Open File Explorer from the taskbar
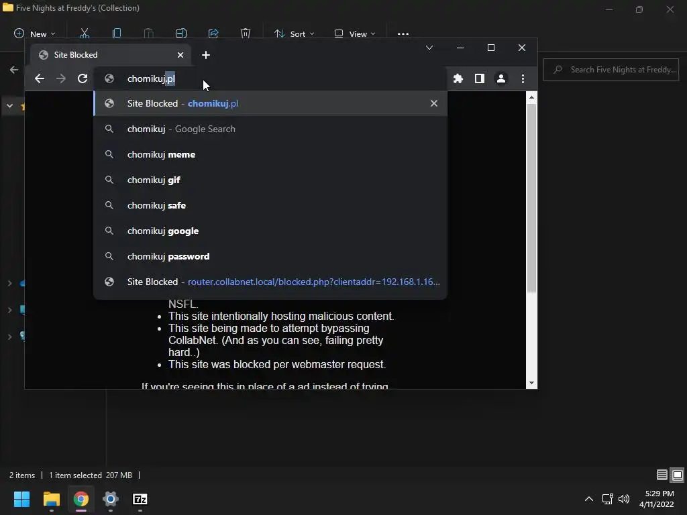 pyautogui.click(x=51, y=499)
